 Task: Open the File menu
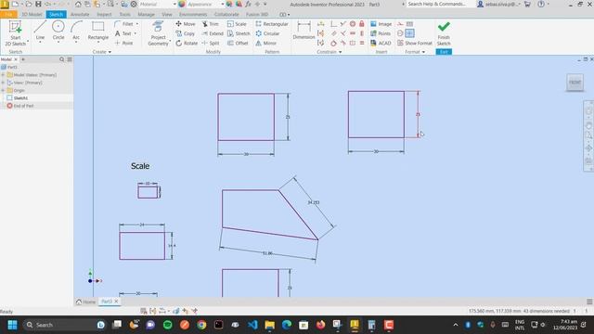click(x=8, y=15)
